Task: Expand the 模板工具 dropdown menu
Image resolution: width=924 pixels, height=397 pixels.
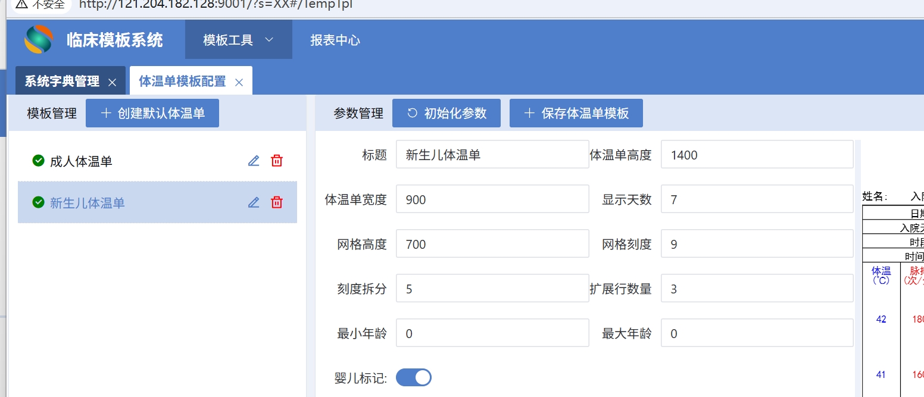Action: [238, 40]
